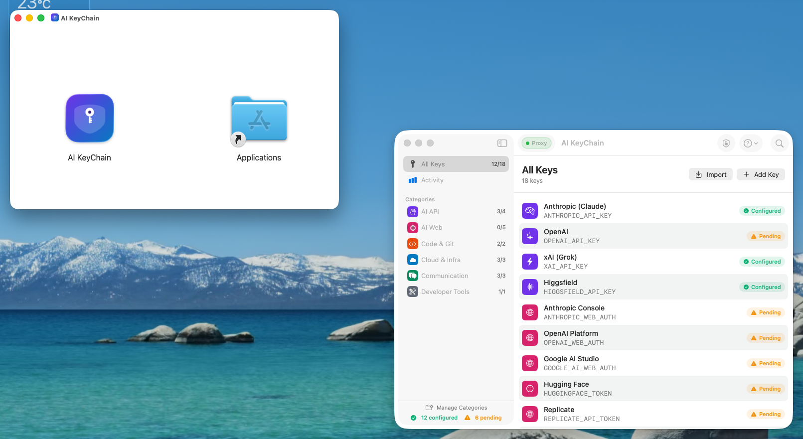Open Manage Categories
This screenshot has width=803, height=439.
point(456,408)
